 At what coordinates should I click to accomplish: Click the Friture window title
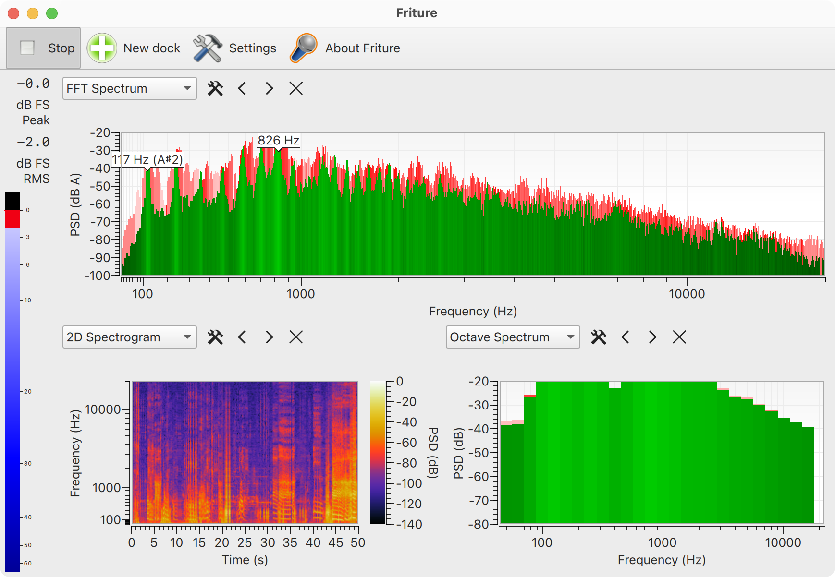(x=417, y=13)
